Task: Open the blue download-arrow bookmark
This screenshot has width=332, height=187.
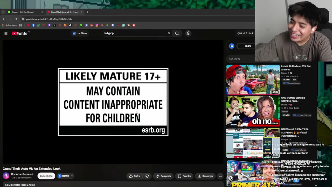Action: point(86,25)
